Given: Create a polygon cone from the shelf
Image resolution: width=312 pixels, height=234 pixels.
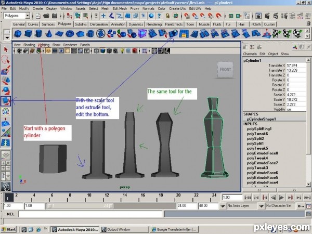Looking at the screenshot, I should click(49, 33).
